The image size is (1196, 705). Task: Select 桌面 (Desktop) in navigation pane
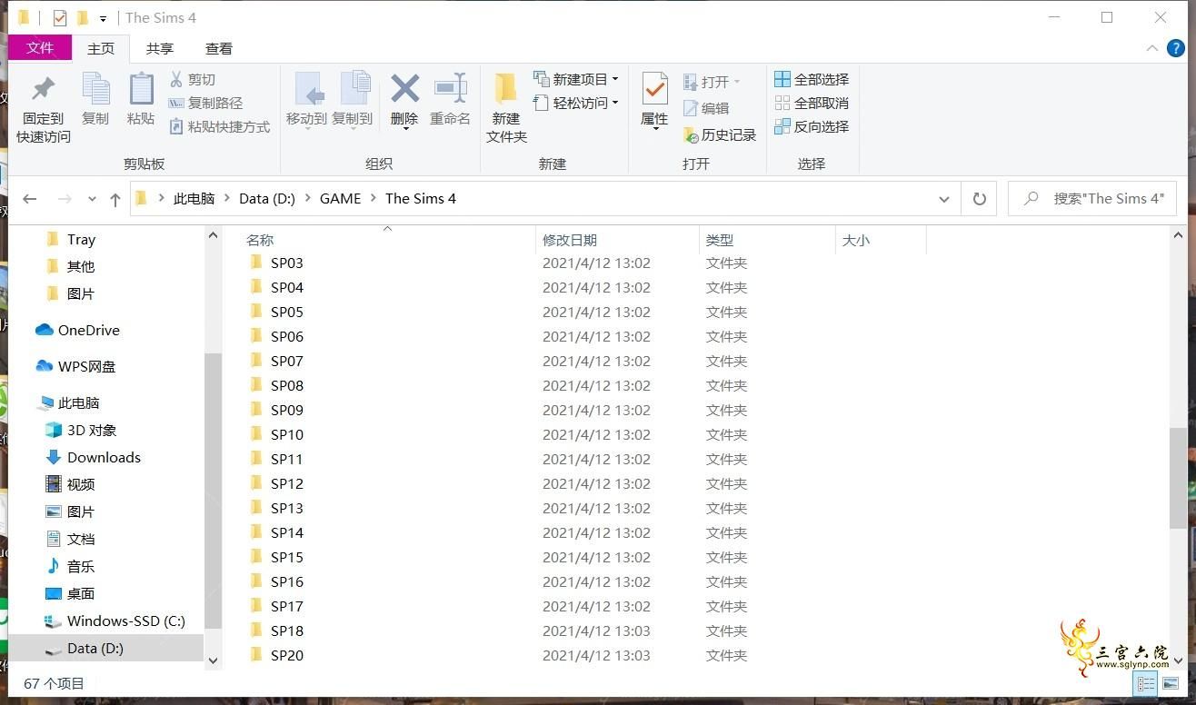pos(70,593)
